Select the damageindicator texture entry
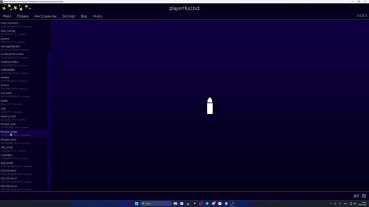 pos(24,48)
